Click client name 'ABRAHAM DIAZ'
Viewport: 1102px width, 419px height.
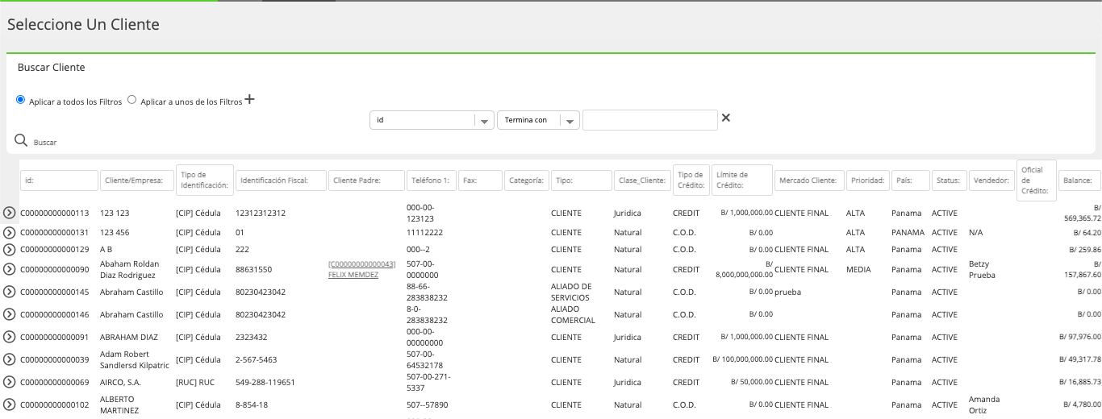click(129, 337)
